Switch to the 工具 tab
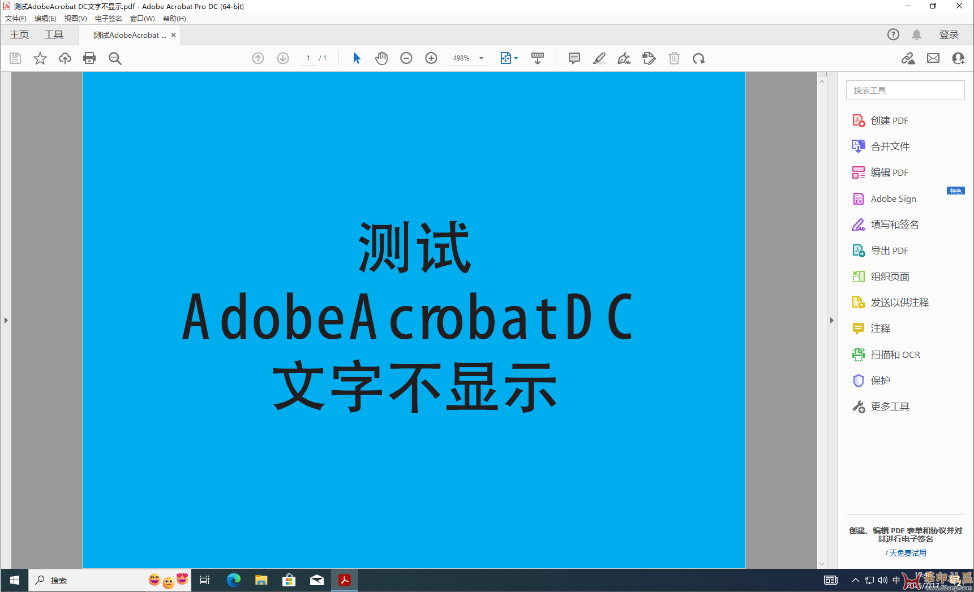Viewport: 974px width, 592px height. click(54, 34)
